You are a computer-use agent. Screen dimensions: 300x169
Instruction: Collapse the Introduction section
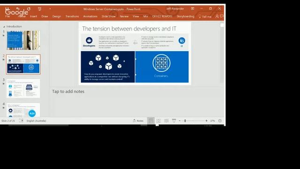(x=4, y=27)
